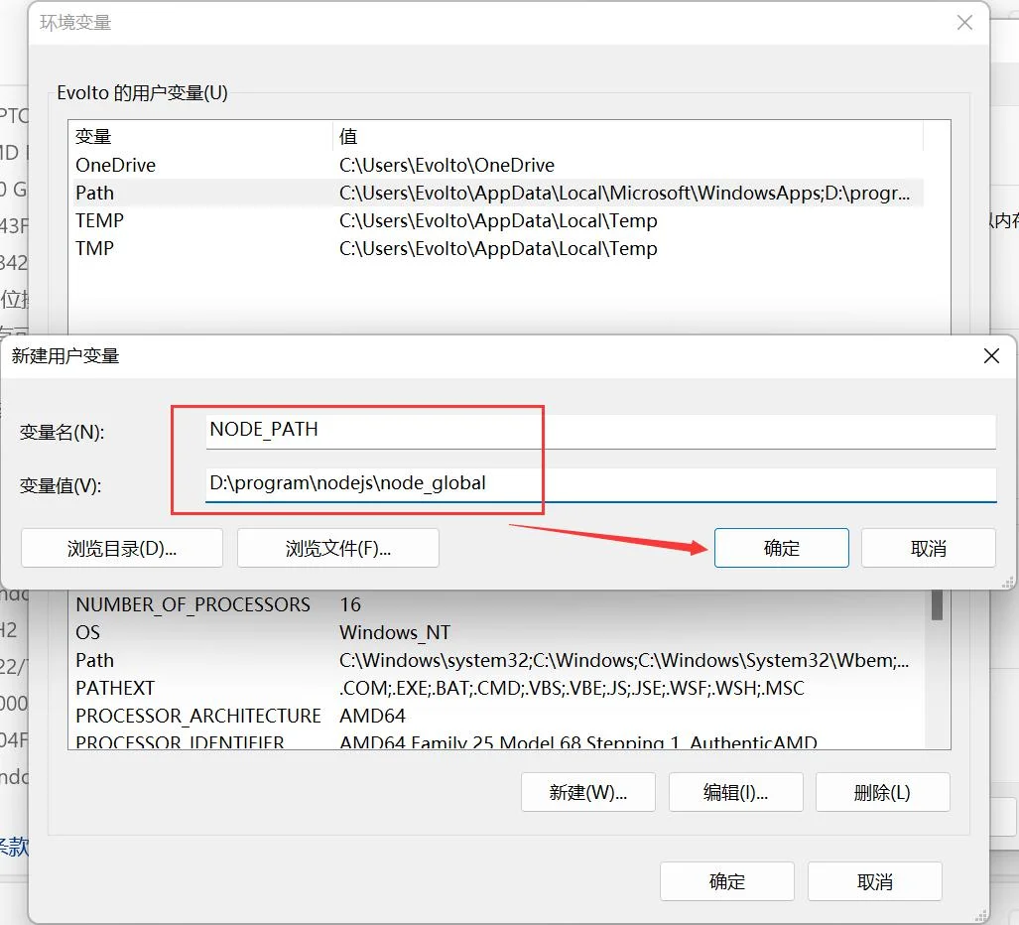Cancel the new user variable dialog
Screen dimensions: 1019x925
click(x=928, y=548)
